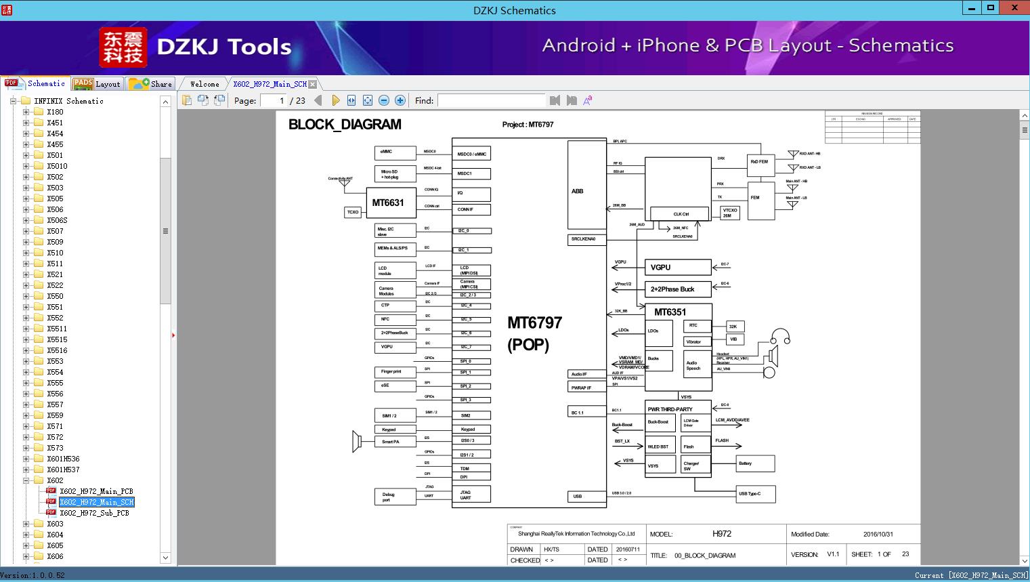
Task: Expand the X180 folder
Action: pyautogui.click(x=25, y=111)
